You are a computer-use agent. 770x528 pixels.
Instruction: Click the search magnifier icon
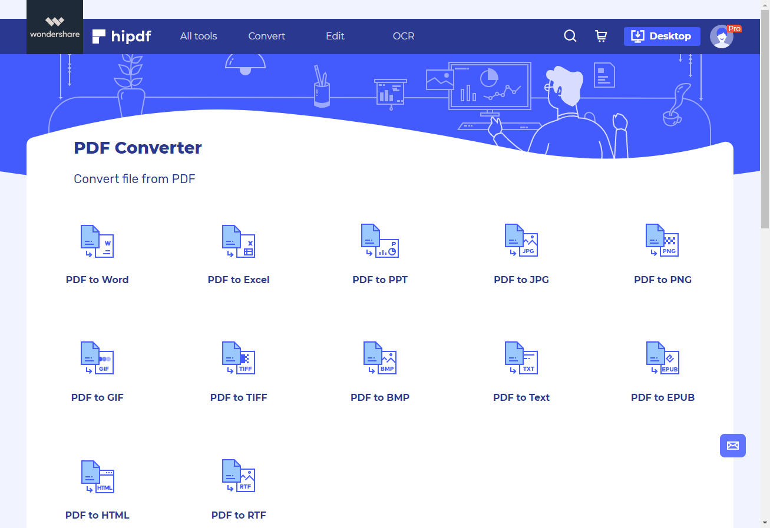point(570,36)
